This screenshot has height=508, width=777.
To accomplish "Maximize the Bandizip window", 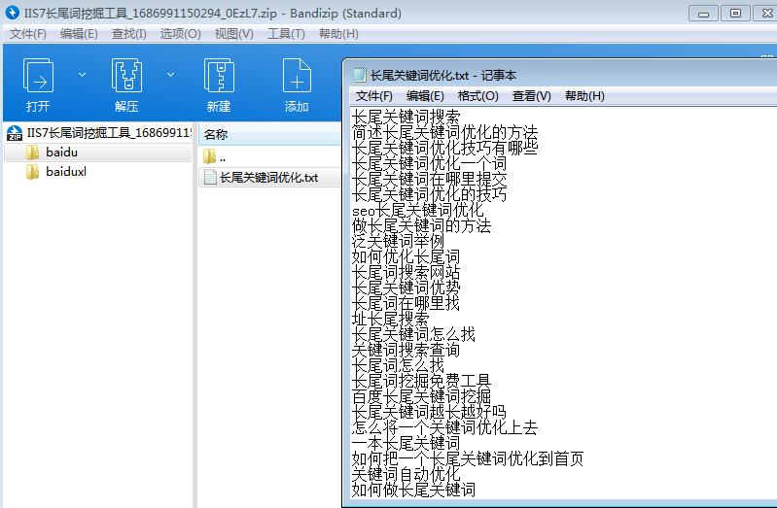I will pyautogui.click(x=735, y=14).
